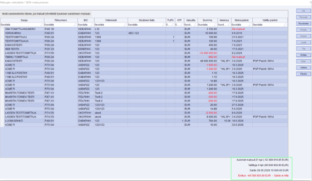Click the Muodosta button
Screen dimensions: 312x181
click(303, 24)
